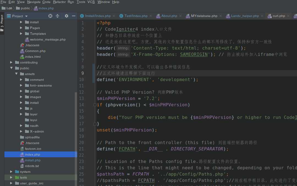Expand the system folder
The height and width of the screenshot is (186, 297).
tap(11, 172)
